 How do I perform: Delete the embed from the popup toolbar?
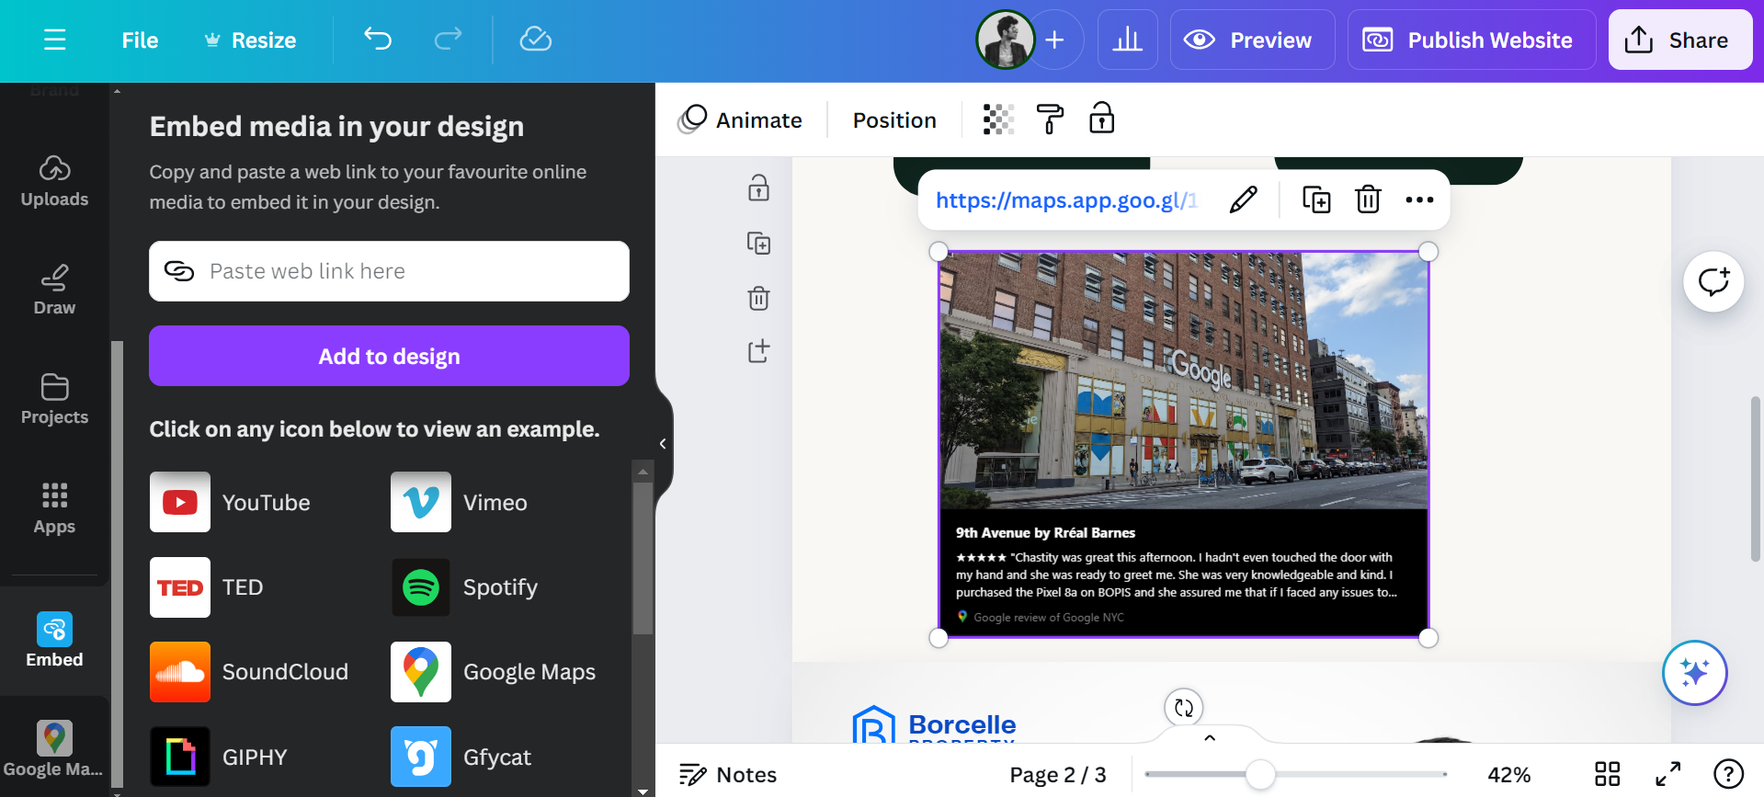pyautogui.click(x=1368, y=199)
